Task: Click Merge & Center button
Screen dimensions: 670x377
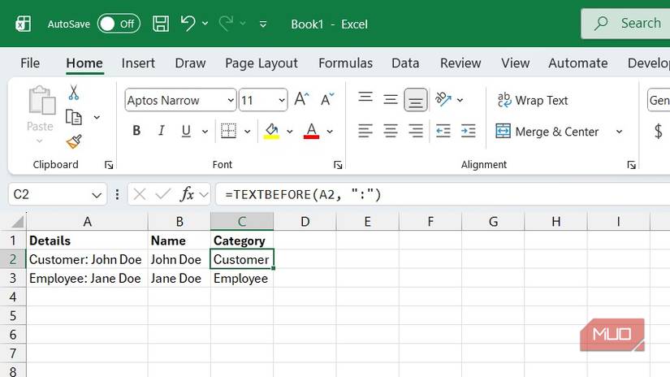Action: 547,132
